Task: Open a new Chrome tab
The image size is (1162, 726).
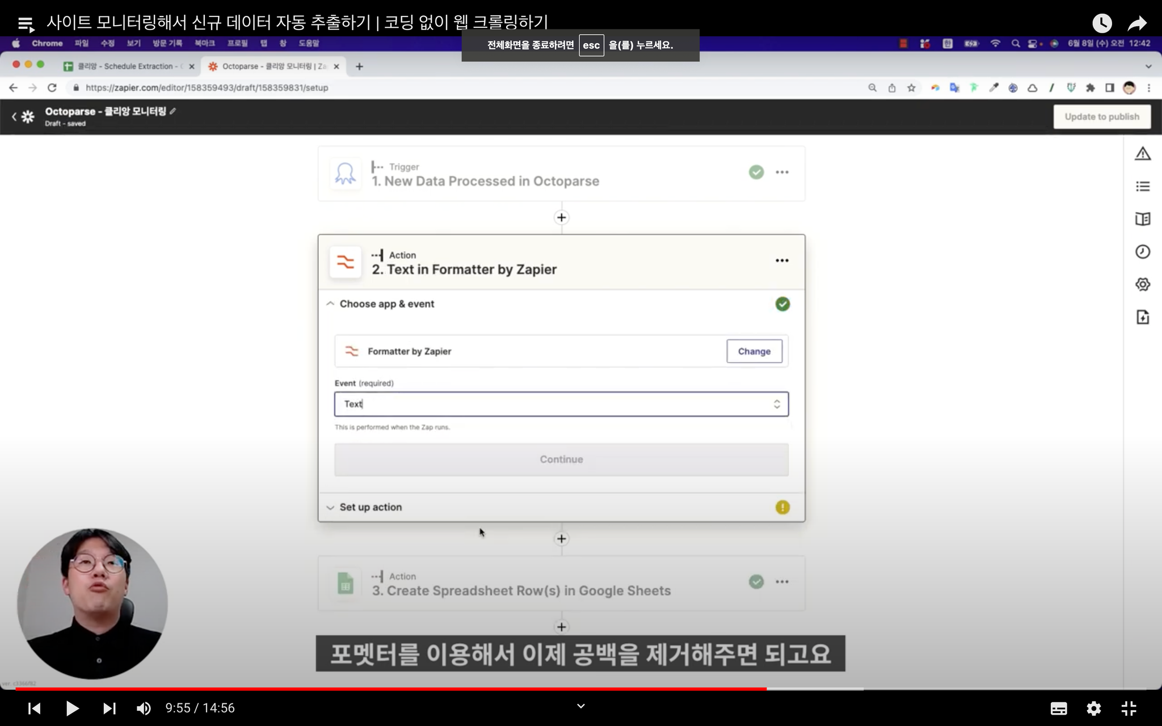Action: (x=359, y=66)
